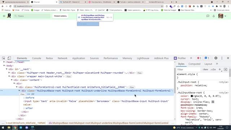This screenshot has height=130, width=231.
Task: Click the Новая запись button
Action: [x=60, y=16]
